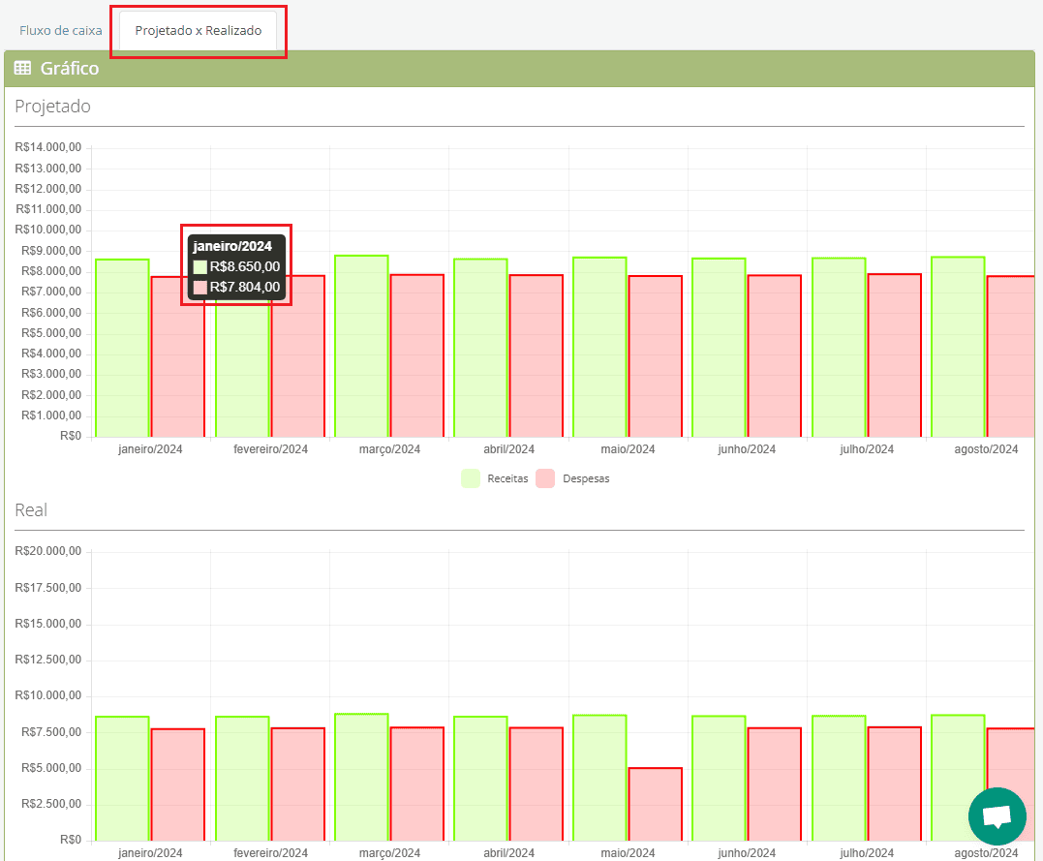
Task: Click the Real section heading
Action: pos(31,509)
